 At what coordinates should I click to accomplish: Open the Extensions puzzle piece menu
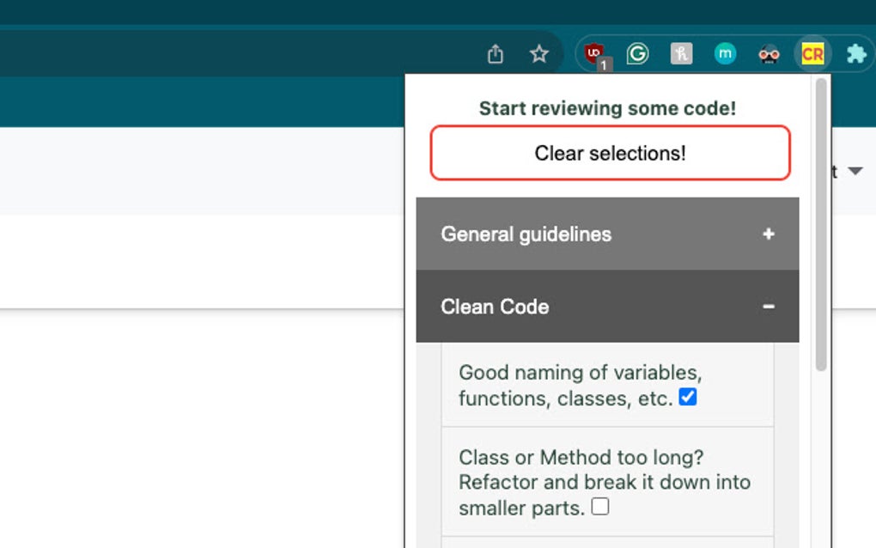[x=855, y=53]
